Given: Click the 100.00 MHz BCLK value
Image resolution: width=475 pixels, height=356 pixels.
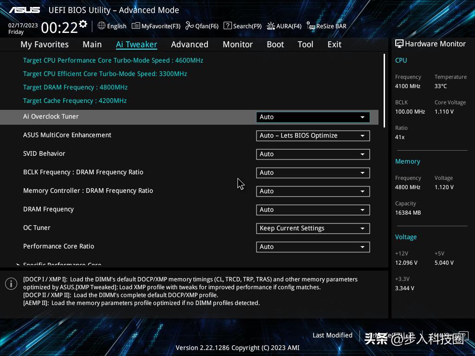Looking at the screenshot, I should pos(410,112).
